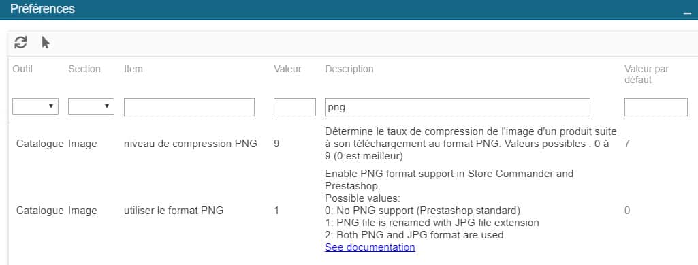
Task: Sort by the Description column header
Action: pyautogui.click(x=349, y=69)
